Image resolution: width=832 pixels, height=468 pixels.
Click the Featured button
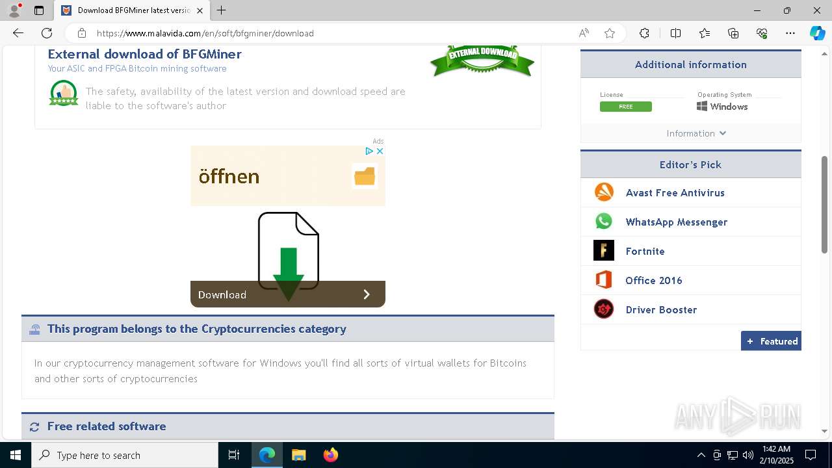point(771,341)
